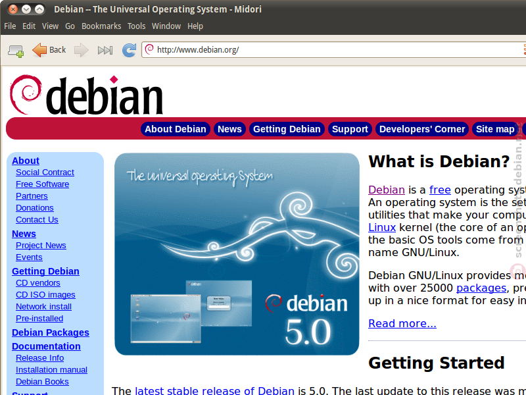This screenshot has width=526, height=395.
Task: Click the 'free' link in the article
Action: [440, 190]
